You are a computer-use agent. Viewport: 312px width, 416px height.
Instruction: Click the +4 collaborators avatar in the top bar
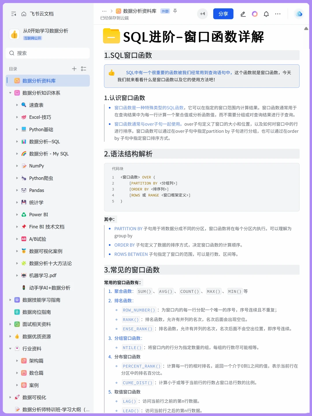click(202, 14)
